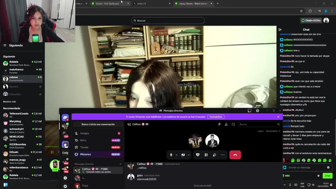Switch ESP LAA keyboard language
Viewport: 336px width, 189px height.
click(302, 185)
